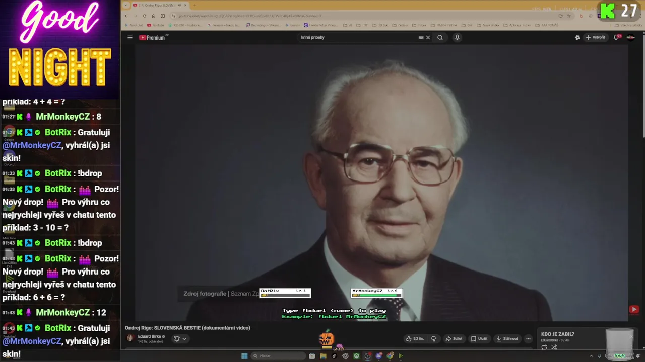
Task: Open a new browser tab
Action: point(194,5)
